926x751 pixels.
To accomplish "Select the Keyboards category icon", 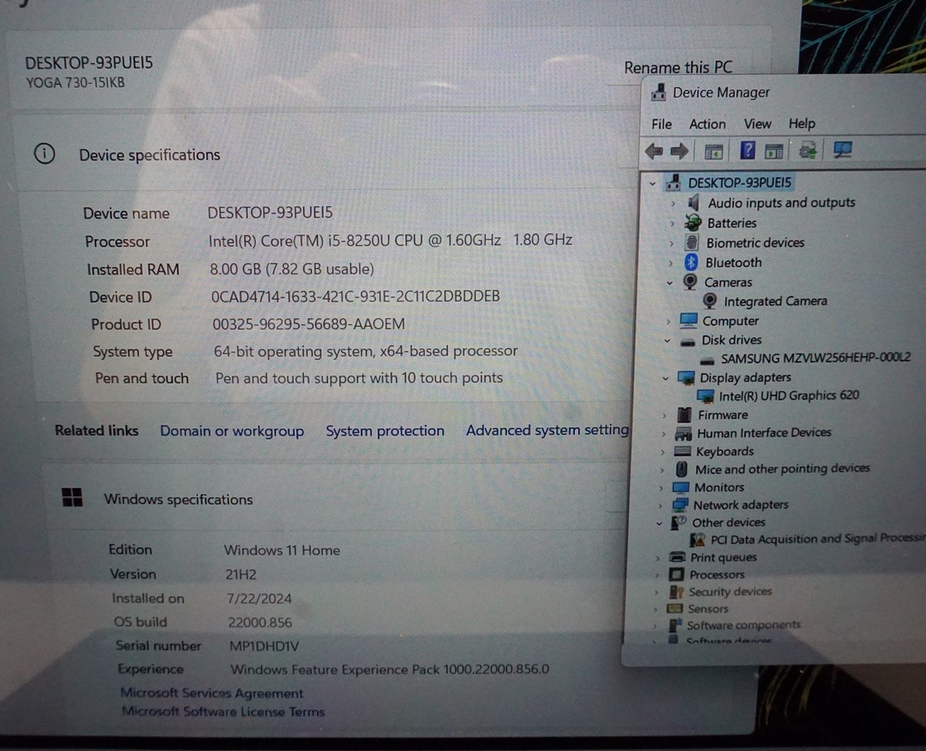I will 682,452.
